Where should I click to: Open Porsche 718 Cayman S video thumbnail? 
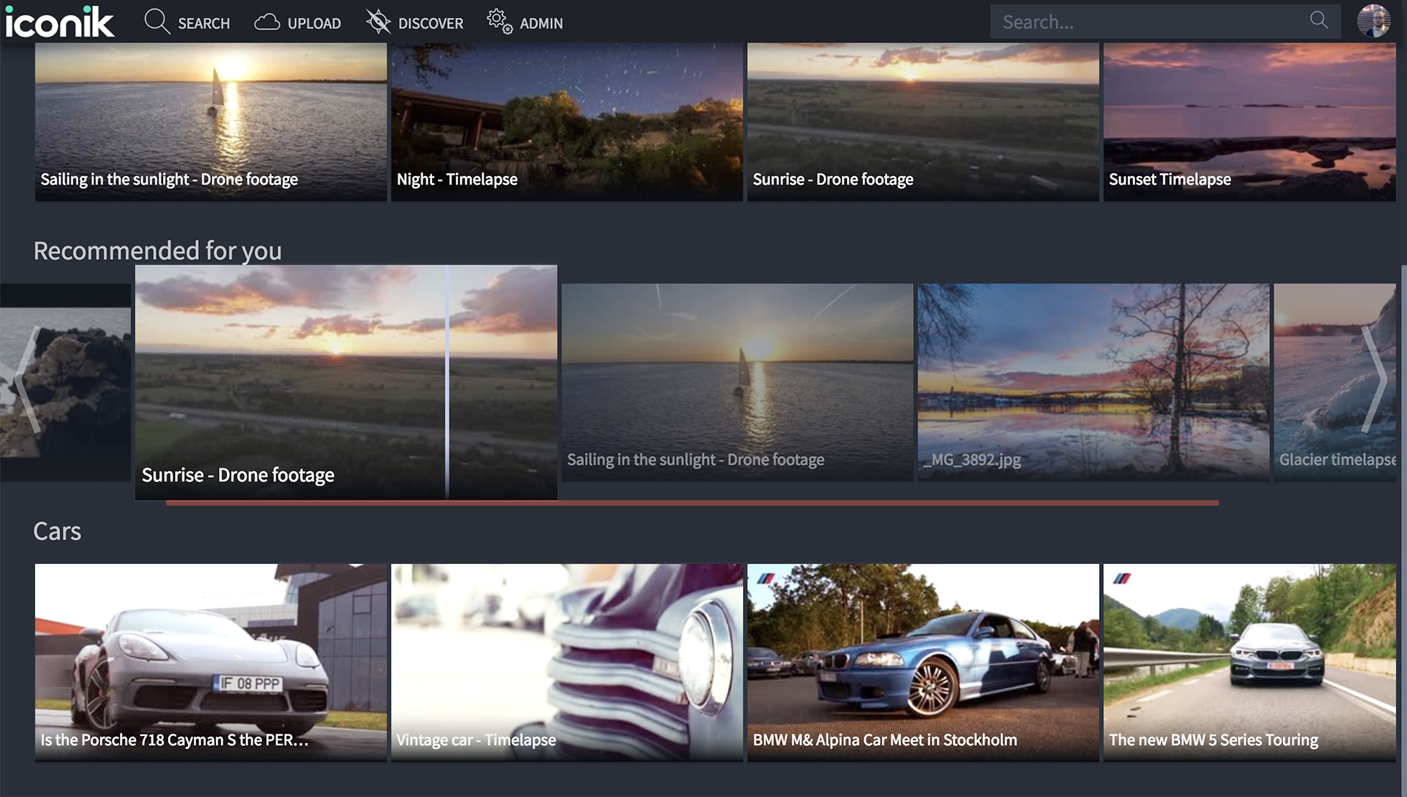pos(211,662)
